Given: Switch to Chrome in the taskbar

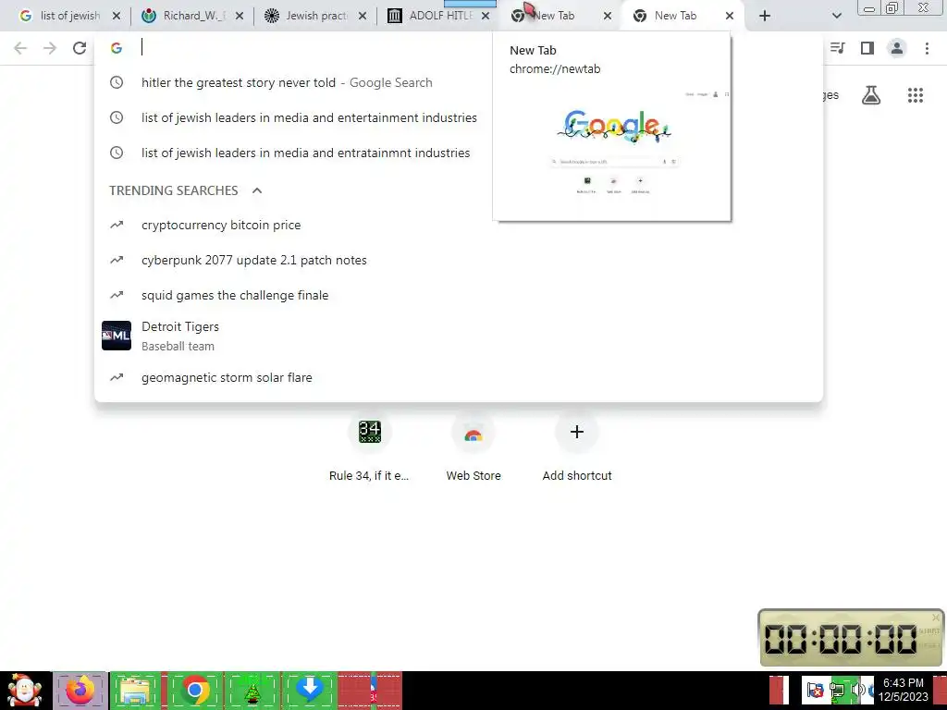Looking at the screenshot, I should tap(195, 691).
